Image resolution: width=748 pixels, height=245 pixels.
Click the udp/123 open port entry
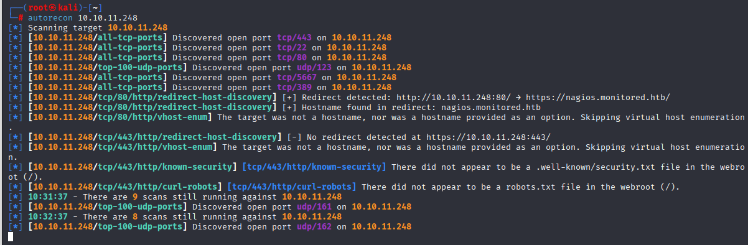pyautogui.click(x=316, y=67)
